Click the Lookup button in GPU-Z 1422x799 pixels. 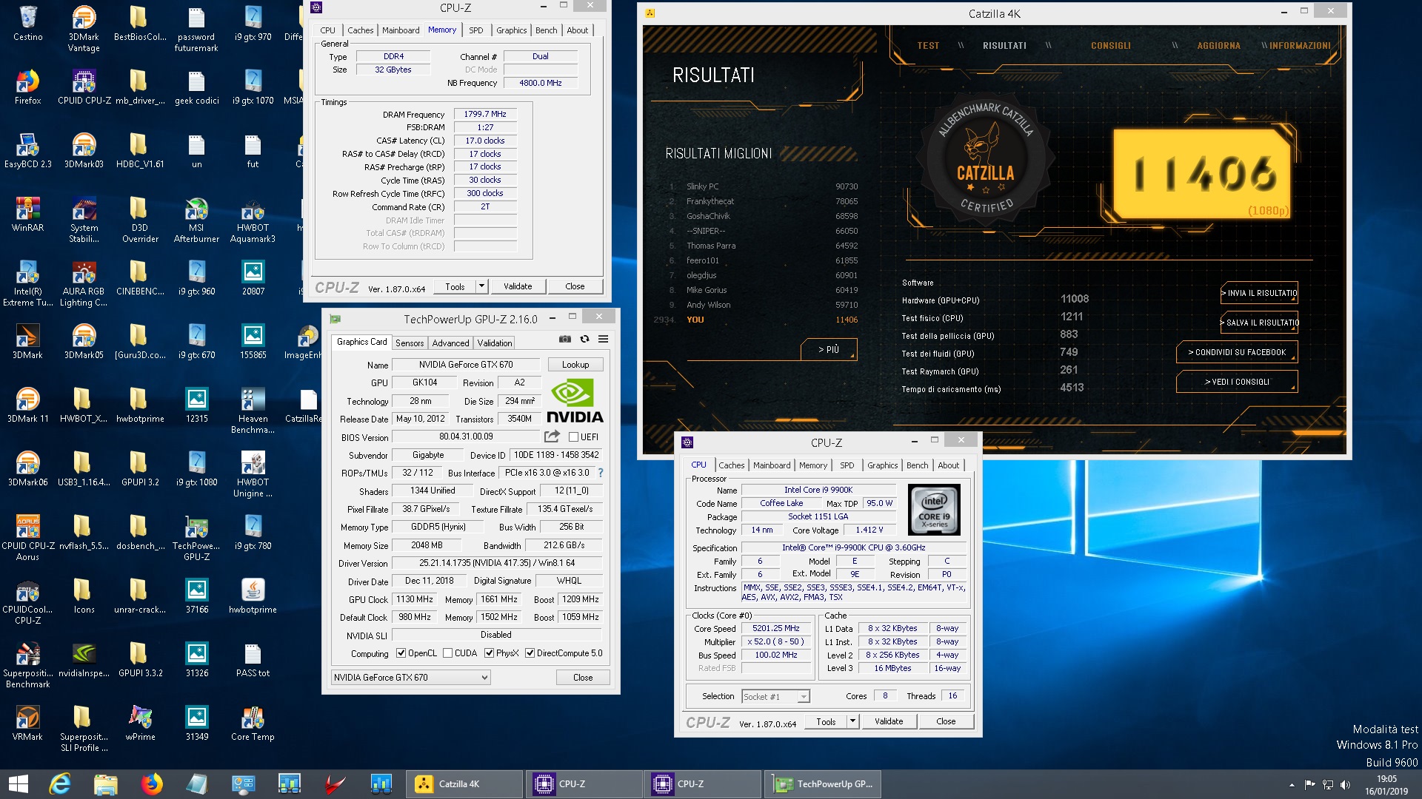(575, 365)
